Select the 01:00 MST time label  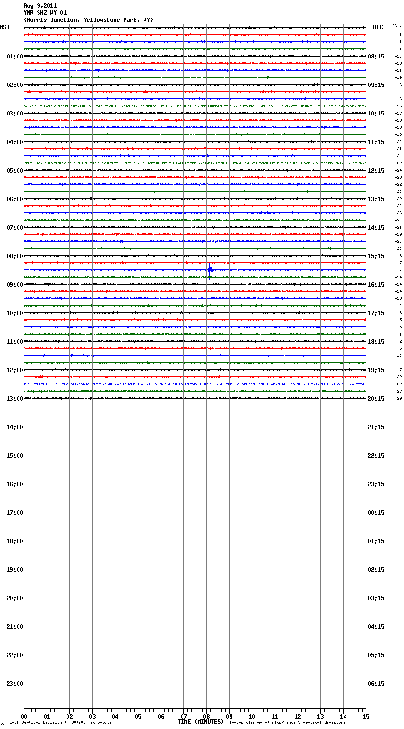tap(15, 57)
